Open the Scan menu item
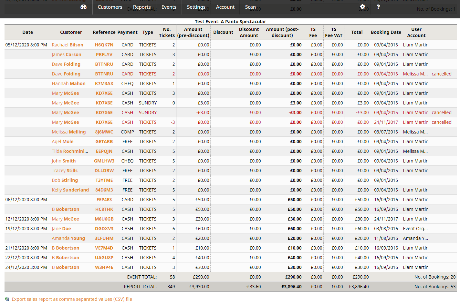 click(x=250, y=7)
